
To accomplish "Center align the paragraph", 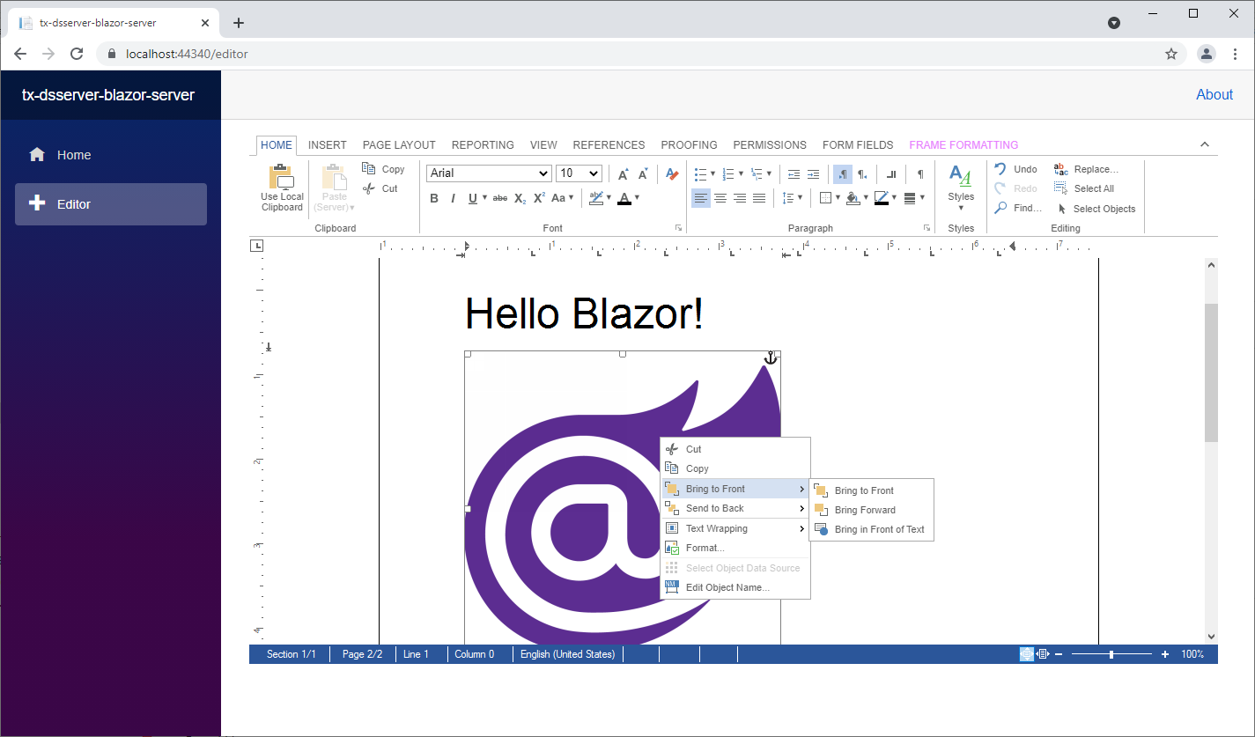I will click(720, 198).
